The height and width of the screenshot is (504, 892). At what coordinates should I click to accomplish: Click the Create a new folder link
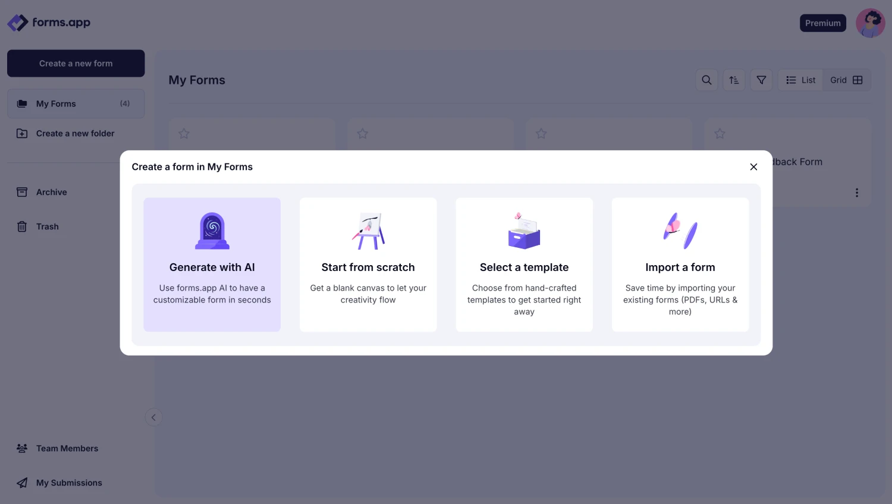click(x=75, y=133)
